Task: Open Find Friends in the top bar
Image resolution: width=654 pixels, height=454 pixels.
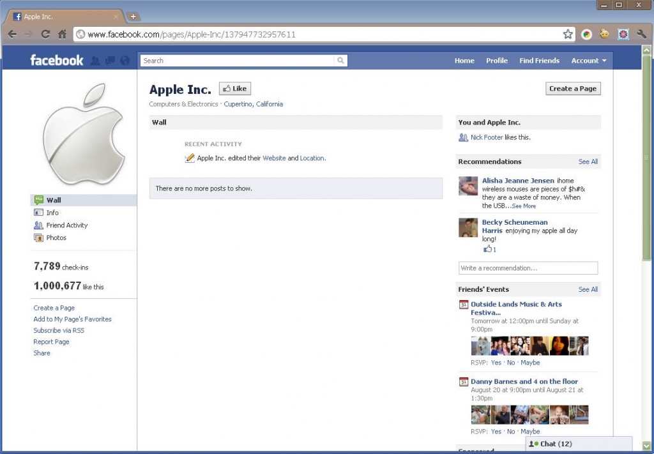Action: point(539,61)
